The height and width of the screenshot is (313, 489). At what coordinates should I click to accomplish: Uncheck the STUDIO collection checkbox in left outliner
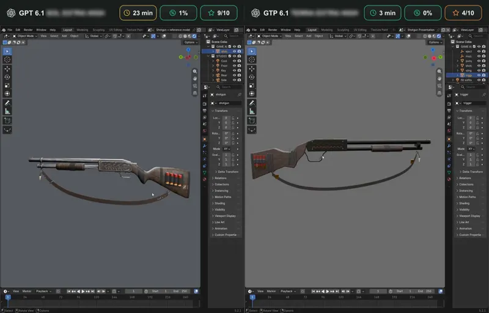230,56
